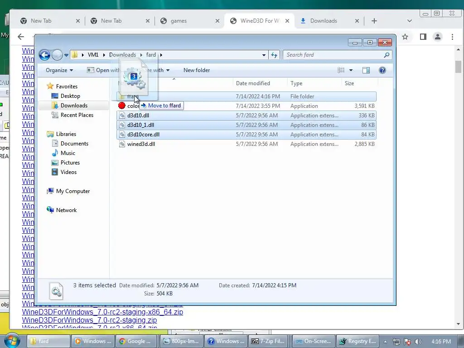Click the change view icon
The height and width of the screenshot is (348, 464).
341,70
